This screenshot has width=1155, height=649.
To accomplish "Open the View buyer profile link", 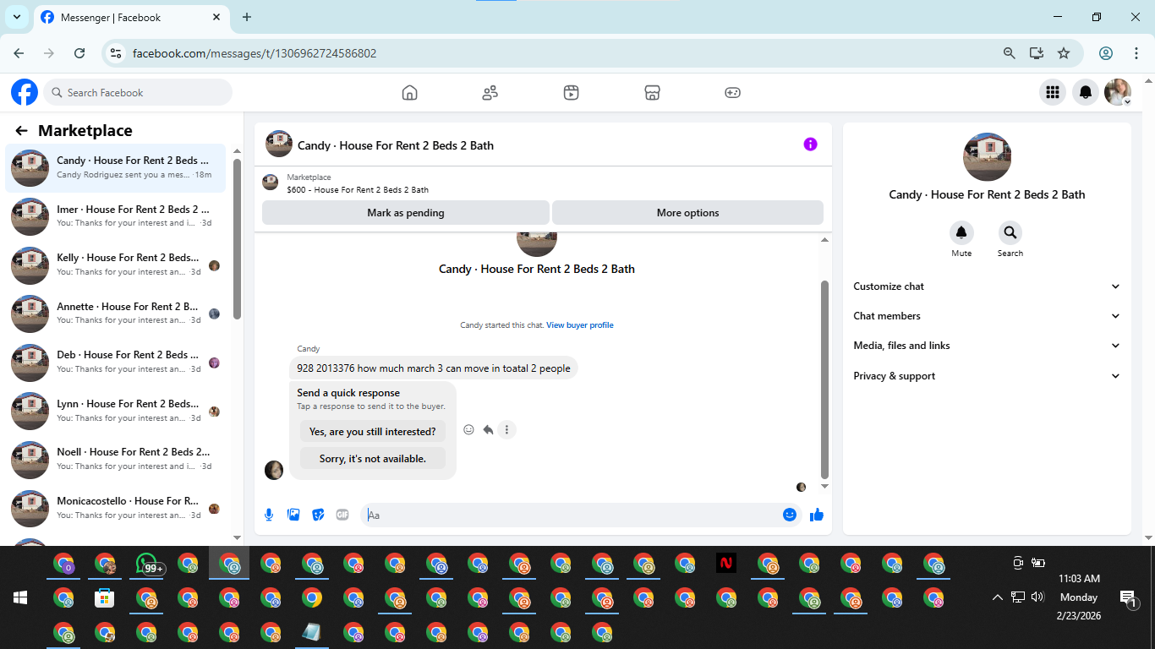I will click(x=580, y=325).
